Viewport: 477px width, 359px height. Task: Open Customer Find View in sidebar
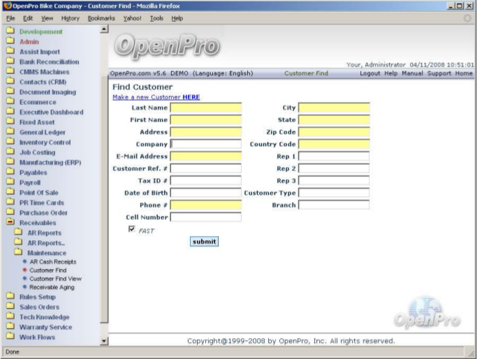55,279
